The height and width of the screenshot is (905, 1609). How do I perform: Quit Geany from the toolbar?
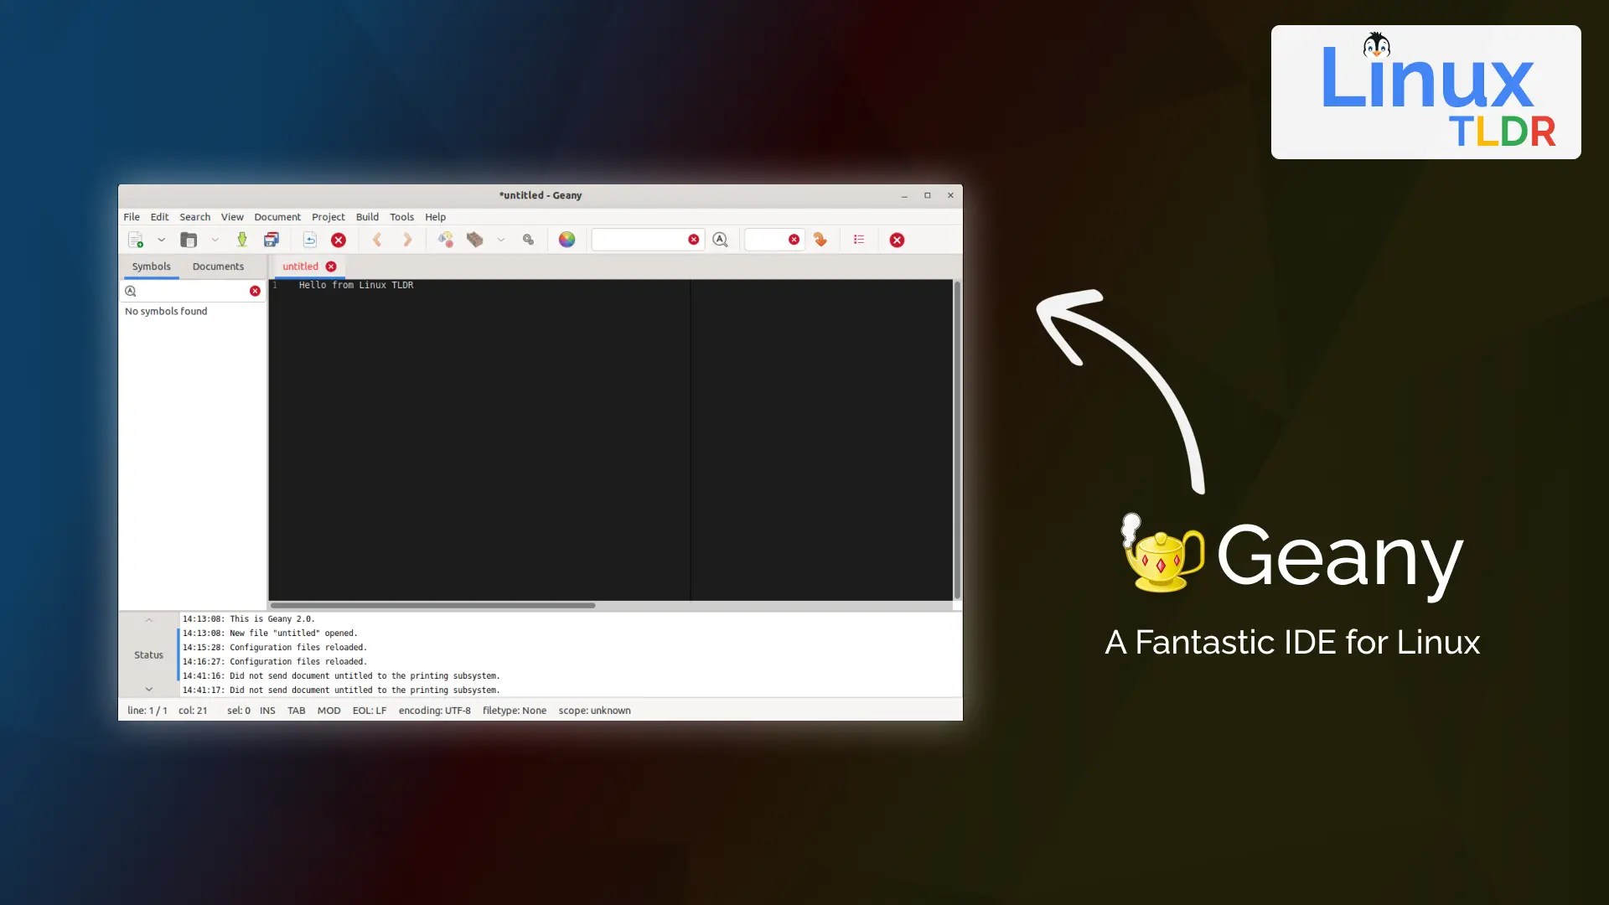tap(897, 240)
